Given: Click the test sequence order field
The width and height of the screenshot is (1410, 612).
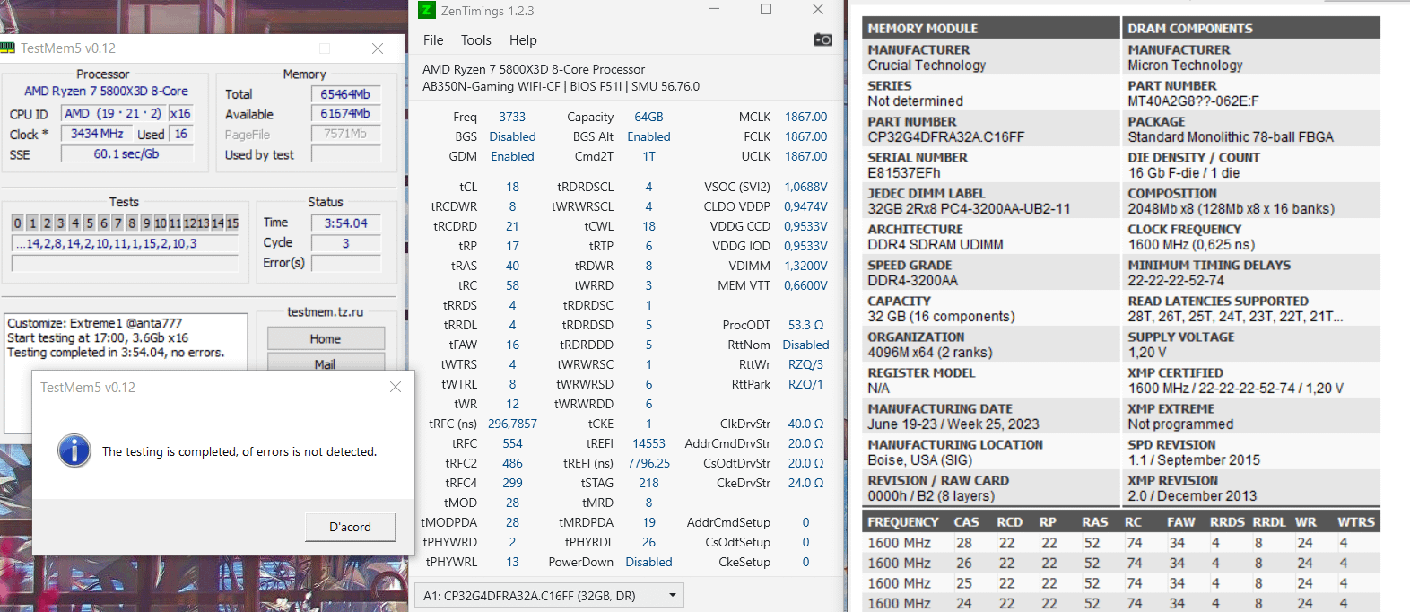Looking at the screenshot, I should click(x=125, y=243).
